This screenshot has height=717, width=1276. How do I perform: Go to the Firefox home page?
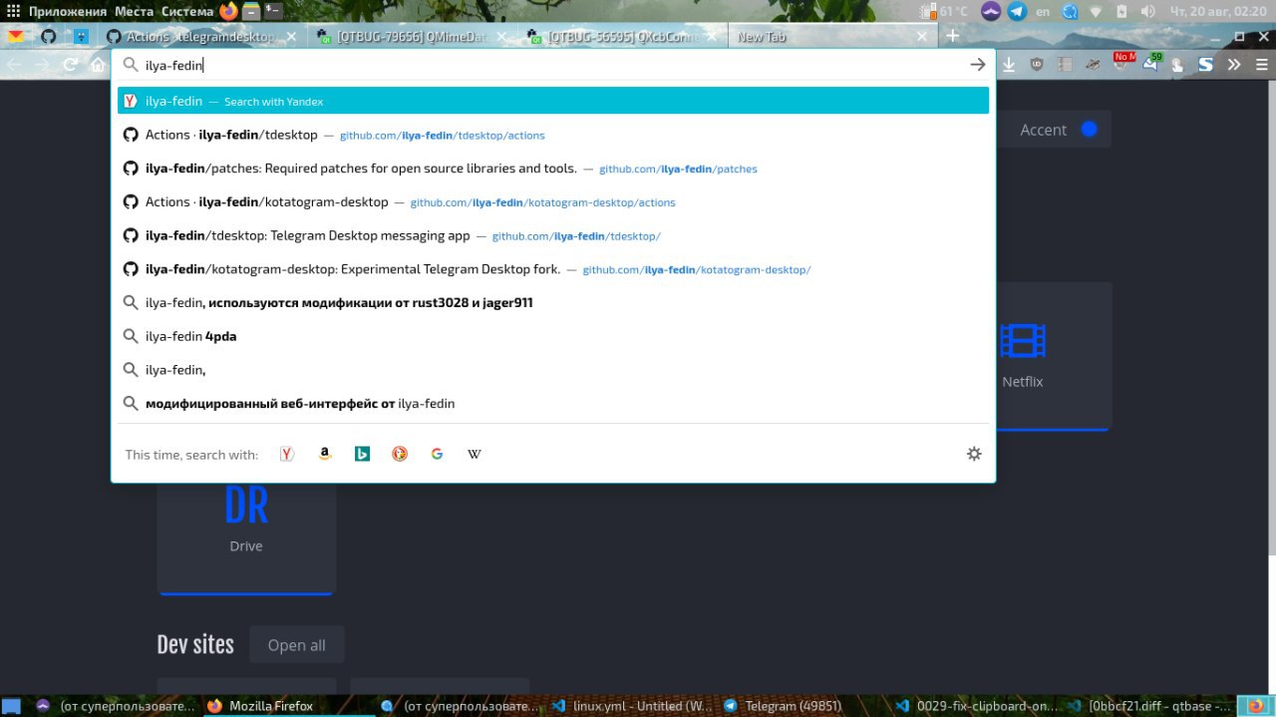(98, 64)
